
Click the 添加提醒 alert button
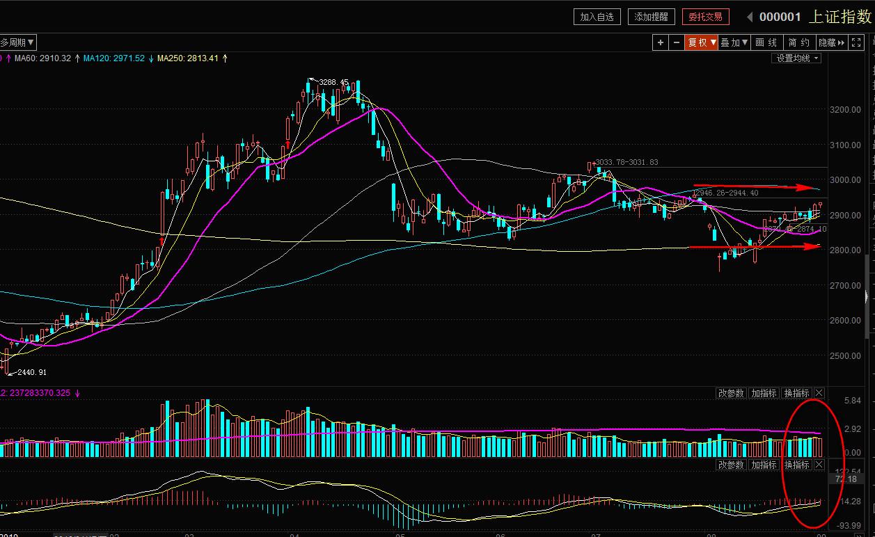[651, 17]
